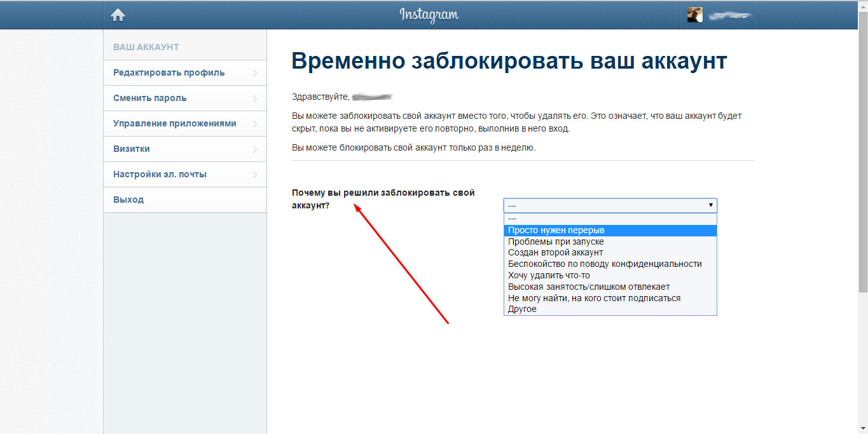Choose 'Просто нужен перерыв' option

(x=556, y=230)
